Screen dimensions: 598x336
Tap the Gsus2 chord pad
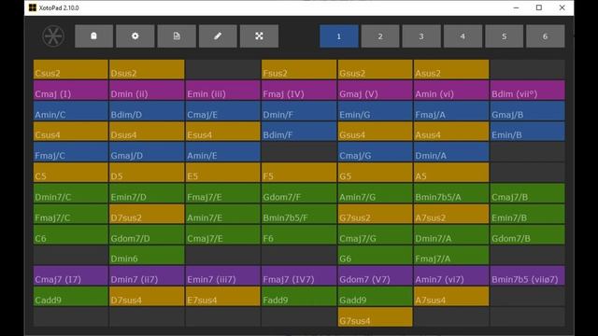pyautogui.click(x=375, y=69)
